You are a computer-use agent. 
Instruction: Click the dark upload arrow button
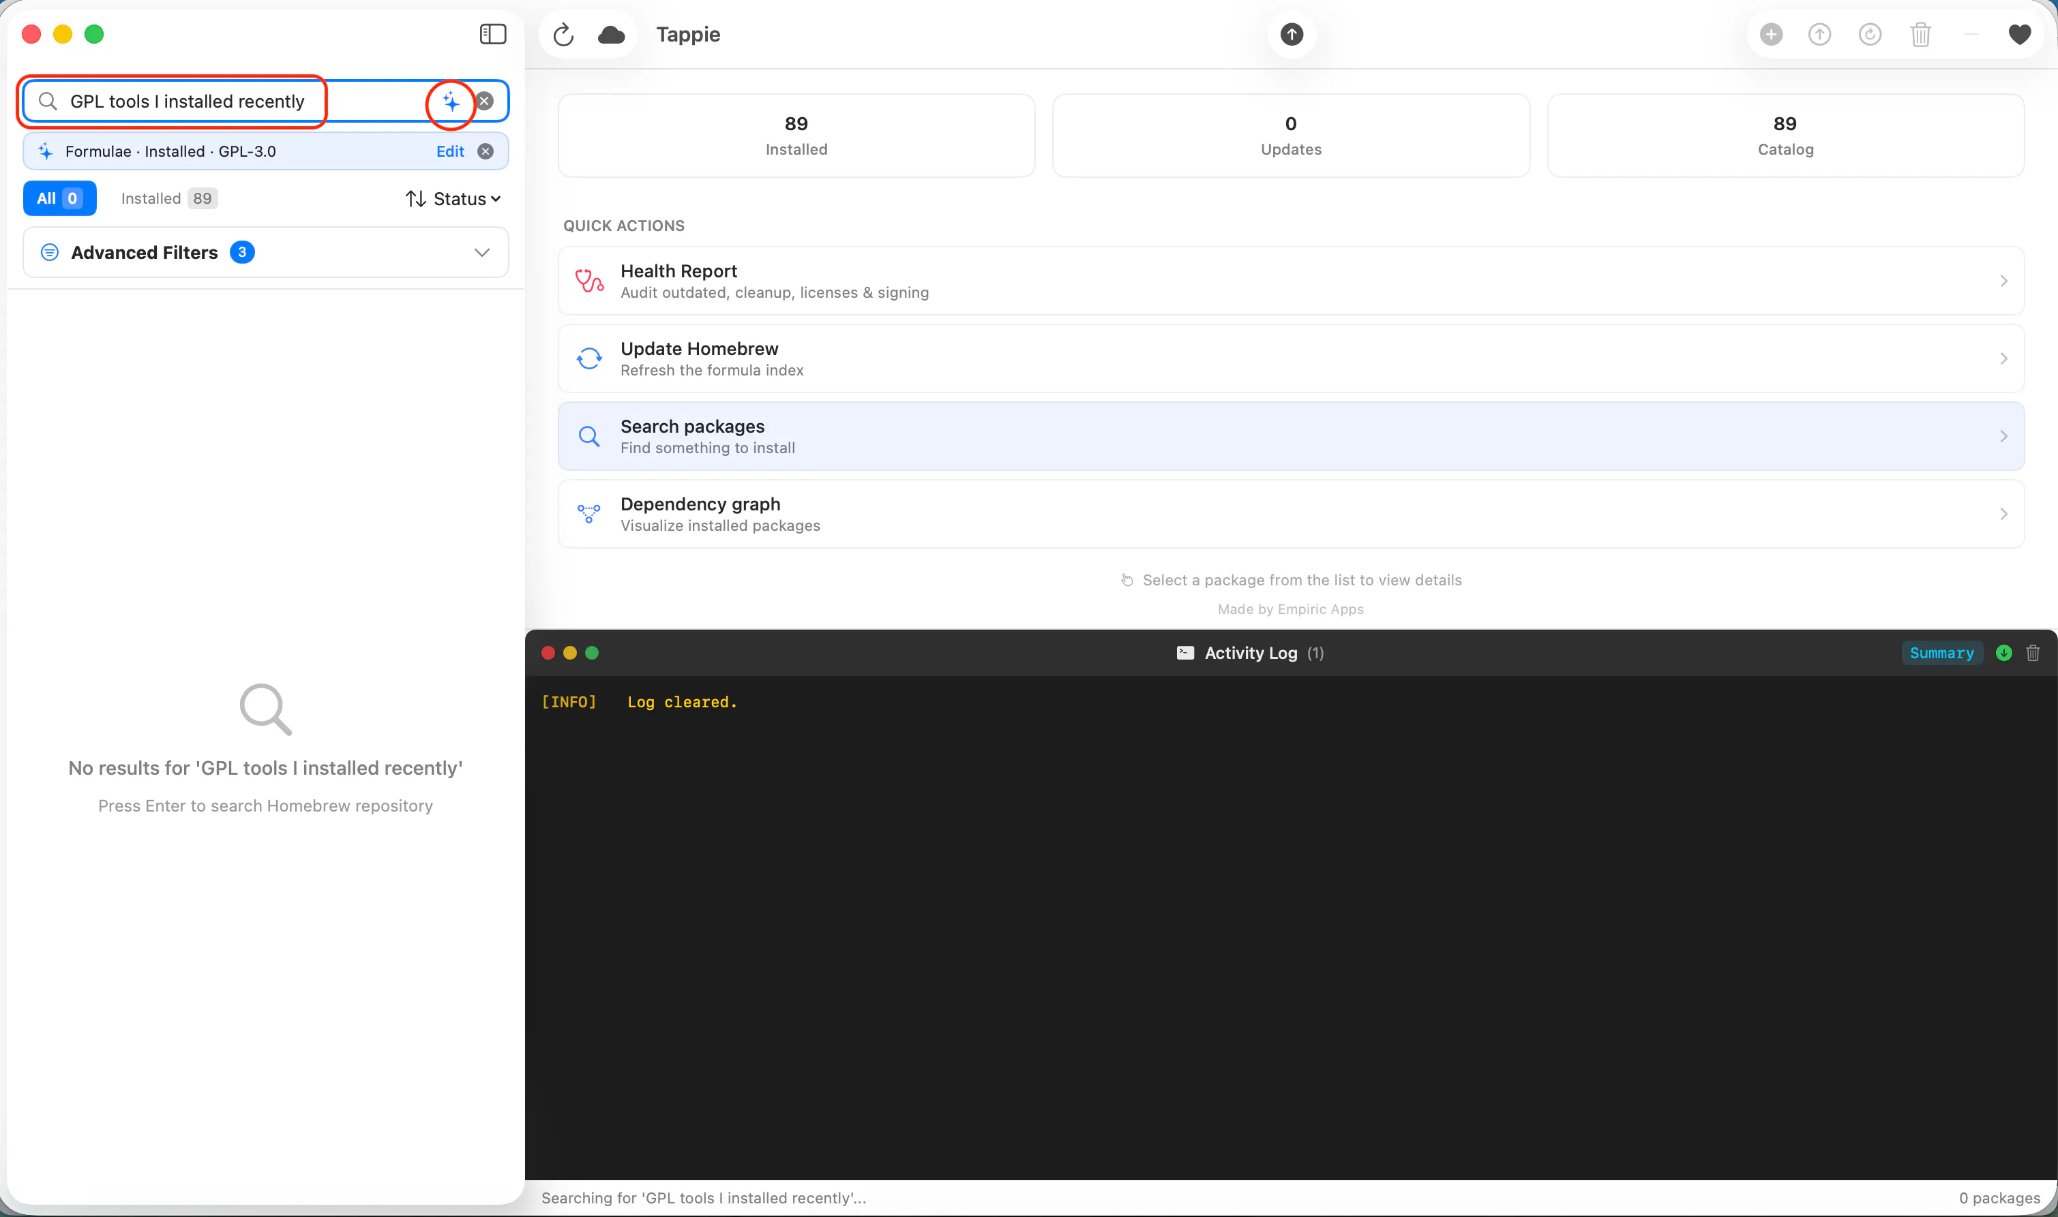point(1292,35)
